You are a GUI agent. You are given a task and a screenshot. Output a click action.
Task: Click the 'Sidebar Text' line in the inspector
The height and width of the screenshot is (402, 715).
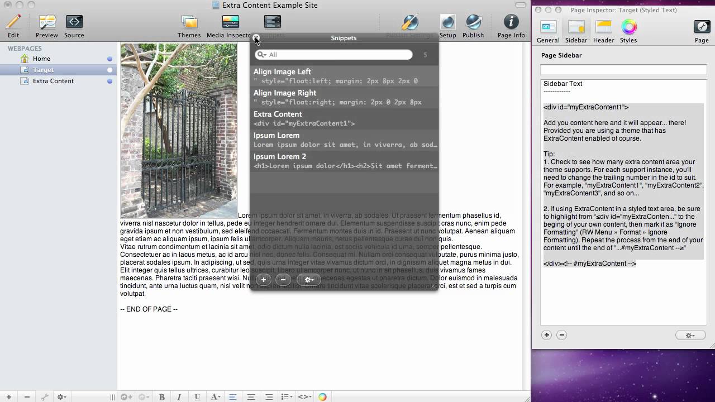(563, 84)
